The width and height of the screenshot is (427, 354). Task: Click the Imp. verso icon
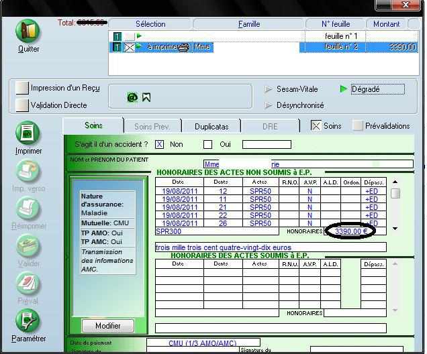28,171
